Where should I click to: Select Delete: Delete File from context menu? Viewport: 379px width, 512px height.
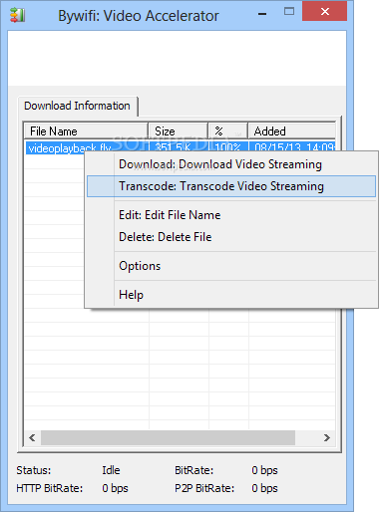pyautogui.click(x=231, y=237)
